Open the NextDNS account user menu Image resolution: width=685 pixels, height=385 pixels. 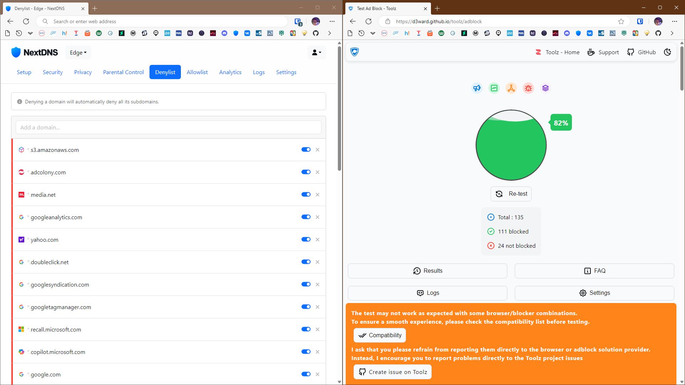[316, 53]
